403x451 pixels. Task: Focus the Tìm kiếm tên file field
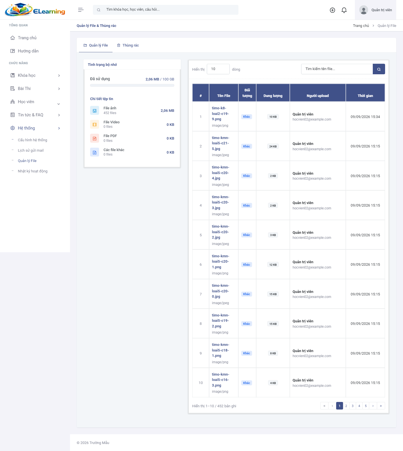(x=337, y=69)
